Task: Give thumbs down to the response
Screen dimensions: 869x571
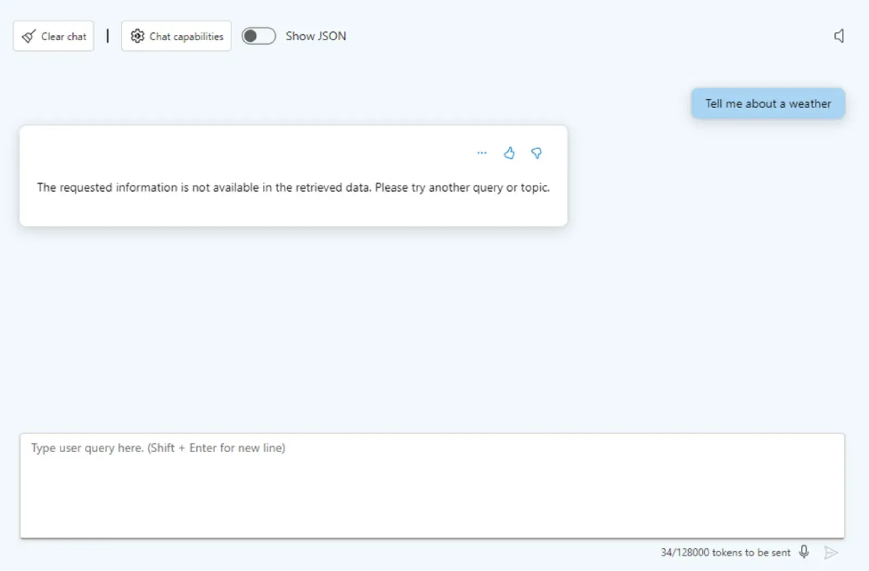Action: tap(536, 153)
